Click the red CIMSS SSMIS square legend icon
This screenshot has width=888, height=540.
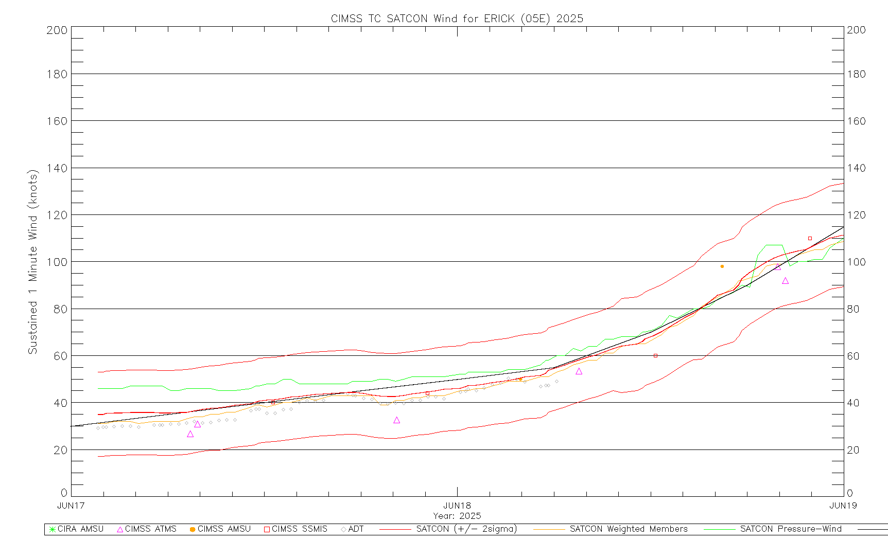(x=267, y=529)
